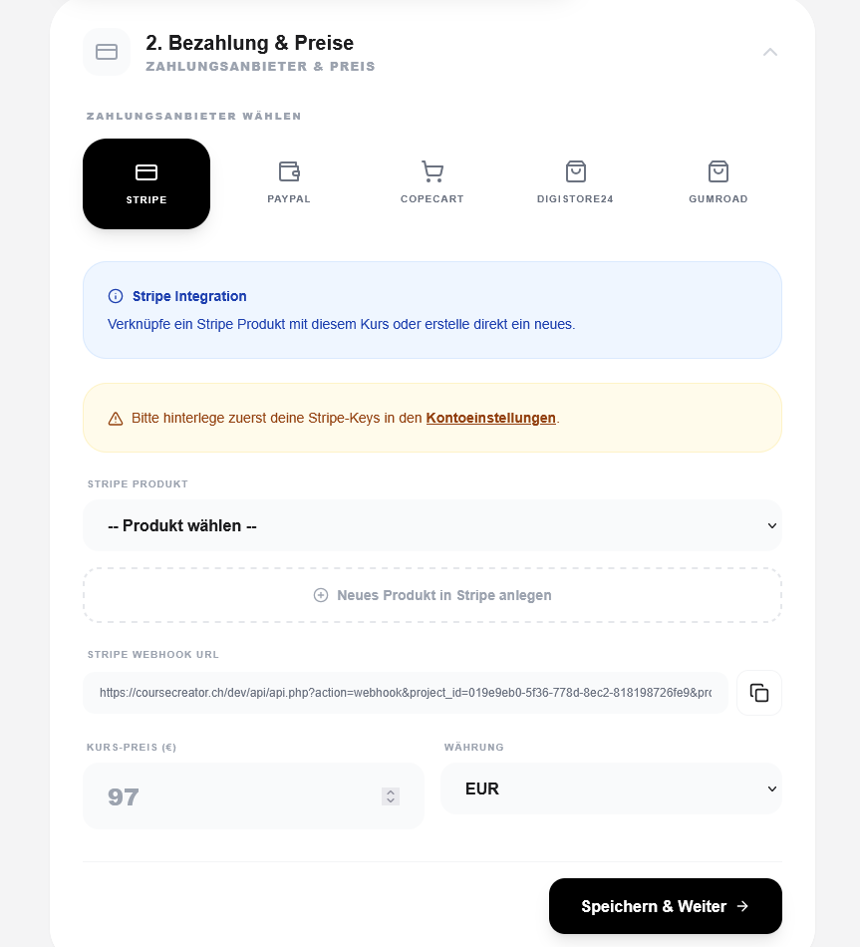Copy the Stripe webhook URL

pyautogui.click(x=759, y=693)
